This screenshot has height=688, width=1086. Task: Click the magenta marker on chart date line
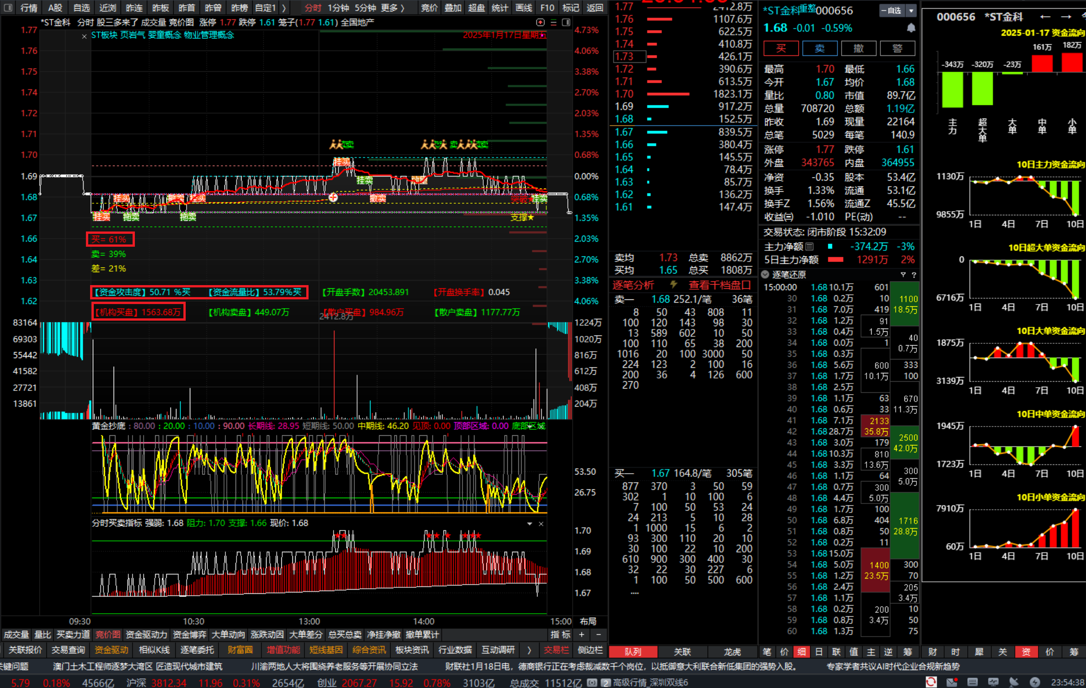coord(543,36)
